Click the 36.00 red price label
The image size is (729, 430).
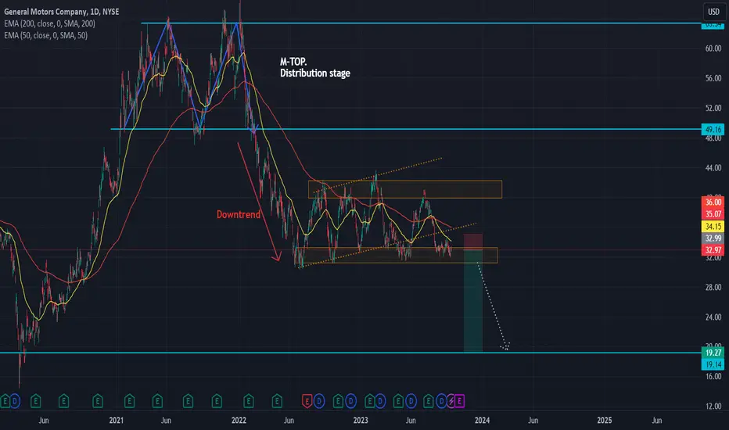click(713, 202)
